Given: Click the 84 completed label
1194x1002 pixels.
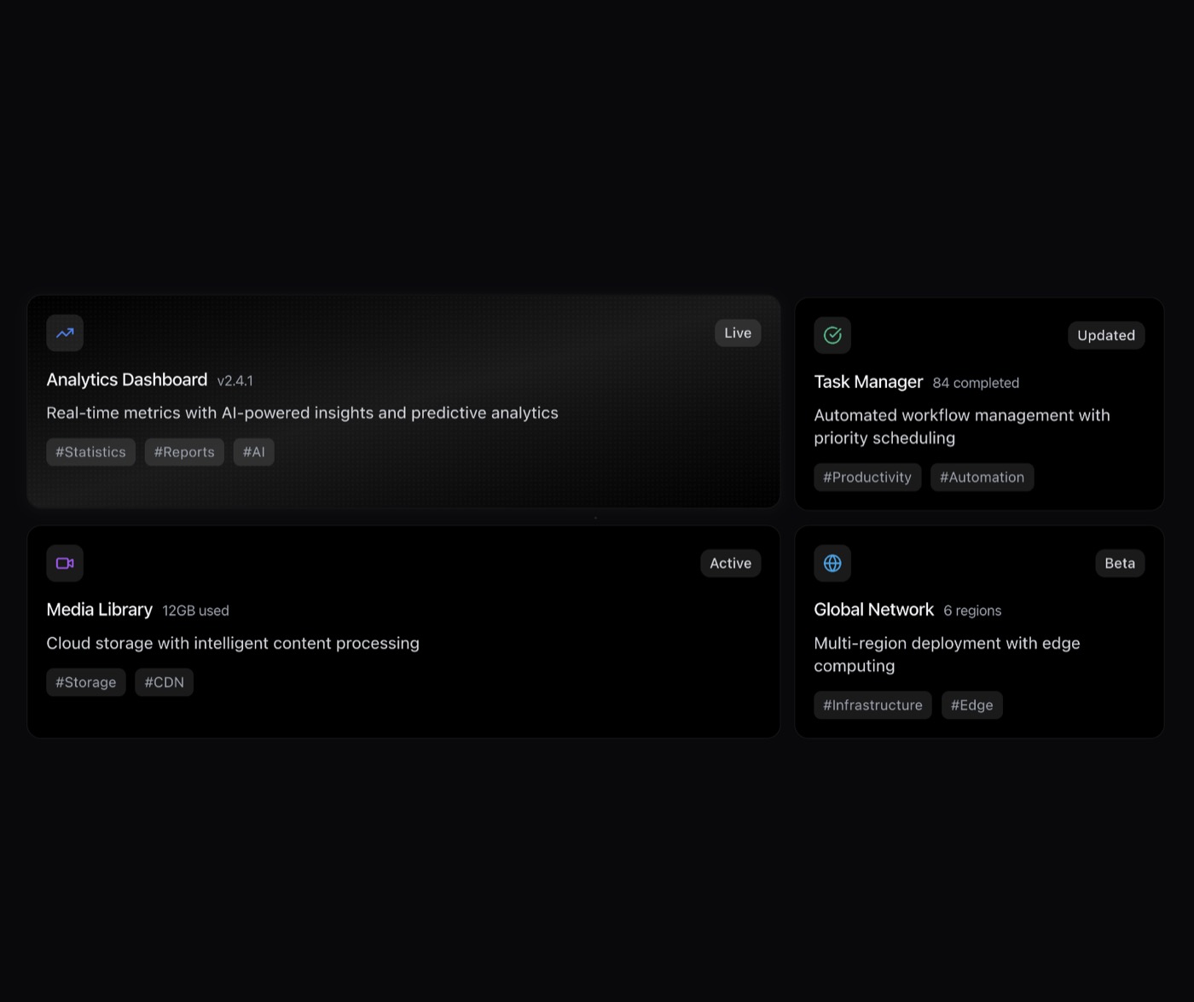Looking at the screenshot, I should 976,383.
